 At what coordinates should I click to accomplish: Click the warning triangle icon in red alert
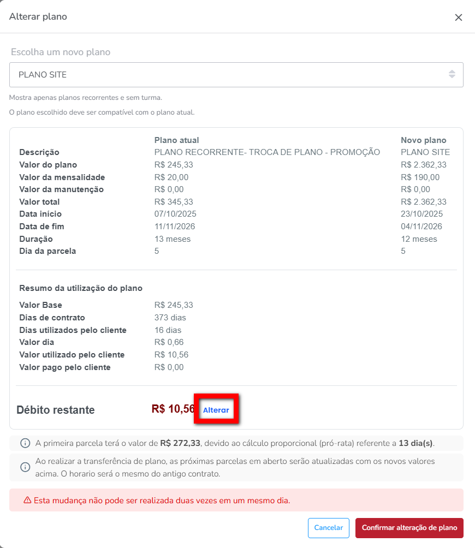coord(27,500)
